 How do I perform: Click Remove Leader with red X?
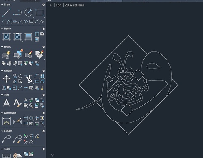26,142
